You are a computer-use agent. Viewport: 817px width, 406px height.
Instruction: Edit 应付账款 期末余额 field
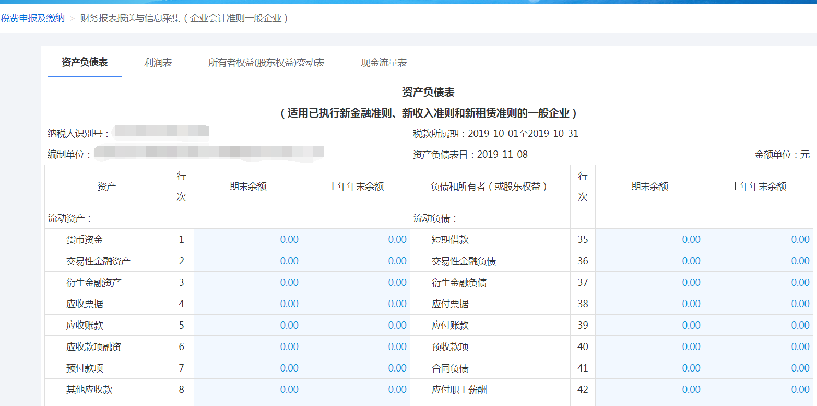tap(649, 325)
